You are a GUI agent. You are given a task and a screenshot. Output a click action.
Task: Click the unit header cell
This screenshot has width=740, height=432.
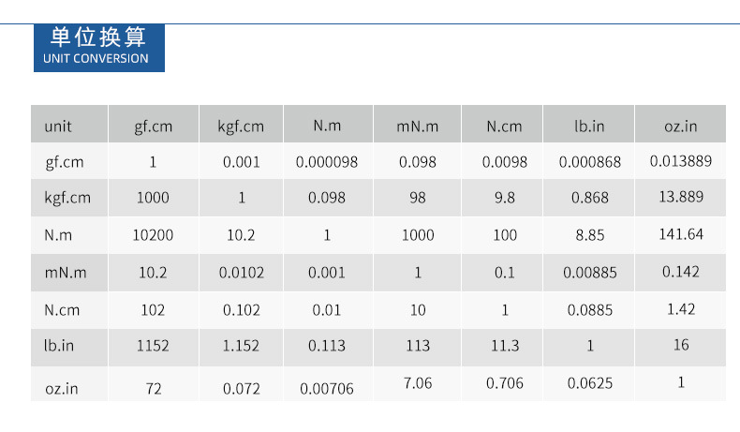click(69, 124)
